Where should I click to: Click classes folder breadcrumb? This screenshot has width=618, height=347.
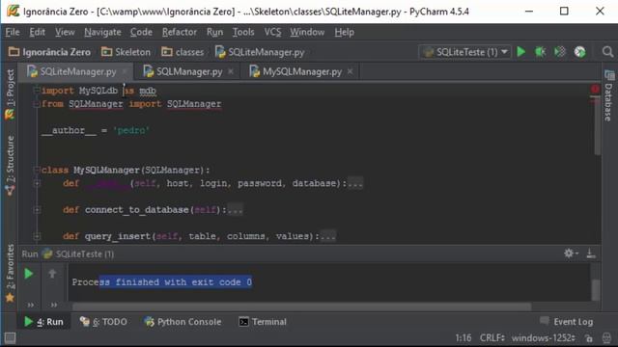[183, 52]
